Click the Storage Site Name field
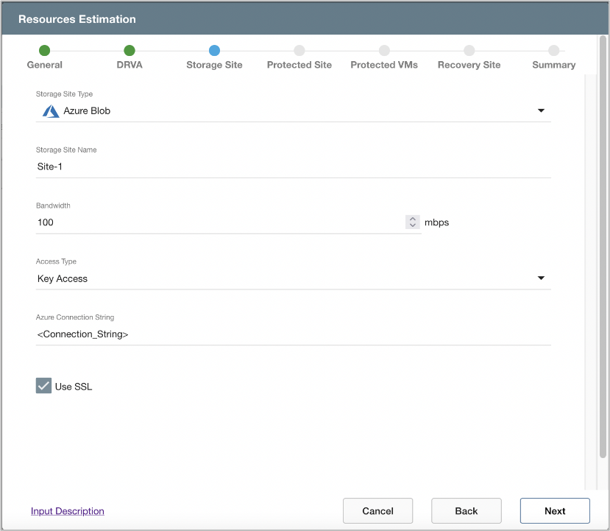This screenshot has width=610, height=531. coord(293,166)
